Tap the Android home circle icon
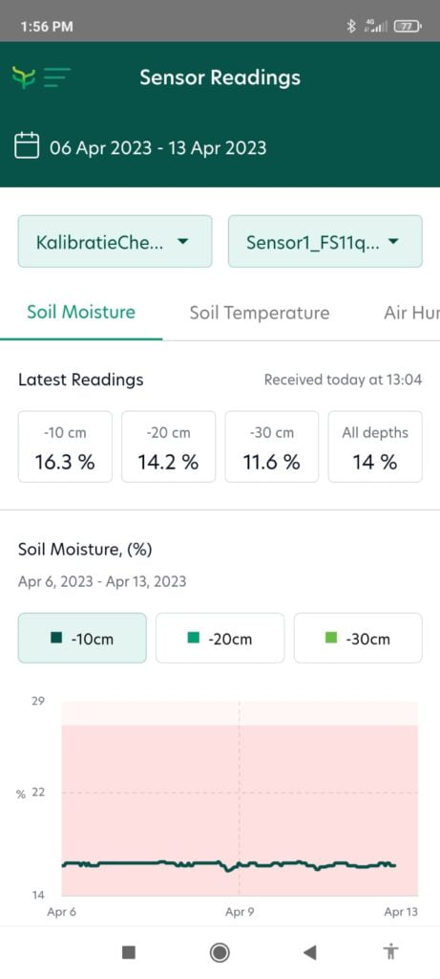 pyautogui.click(x=220, y=951)
